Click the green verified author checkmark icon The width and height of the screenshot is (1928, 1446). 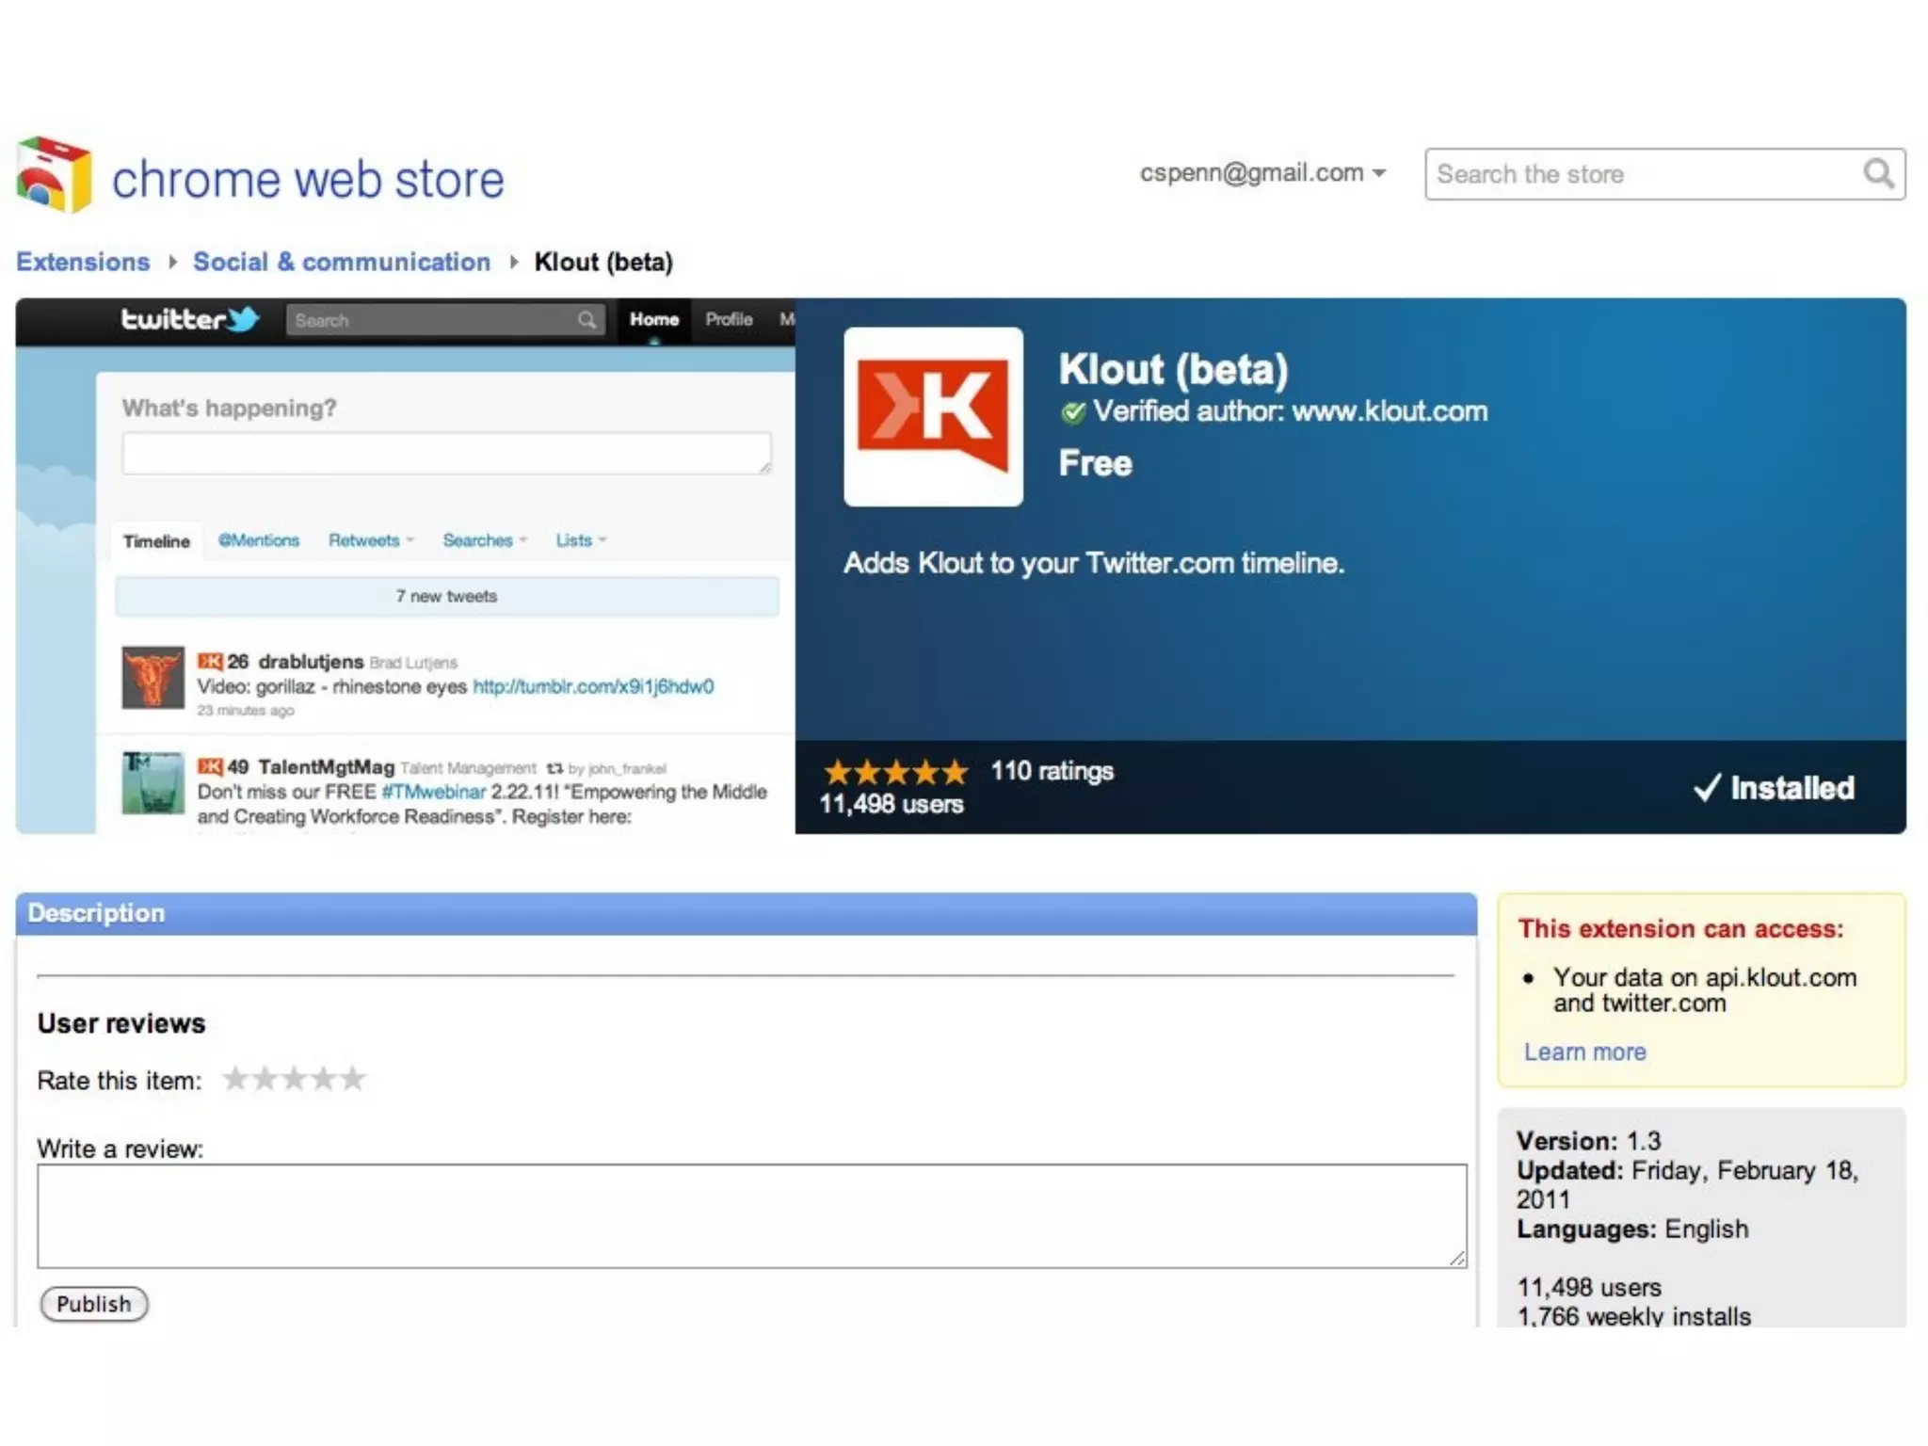pos(1072,412)
